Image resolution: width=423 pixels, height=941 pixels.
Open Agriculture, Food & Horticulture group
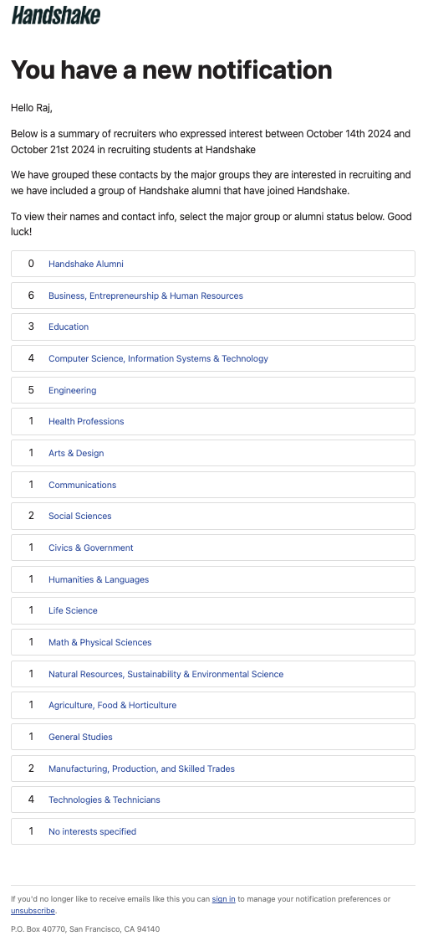point(113,705)
